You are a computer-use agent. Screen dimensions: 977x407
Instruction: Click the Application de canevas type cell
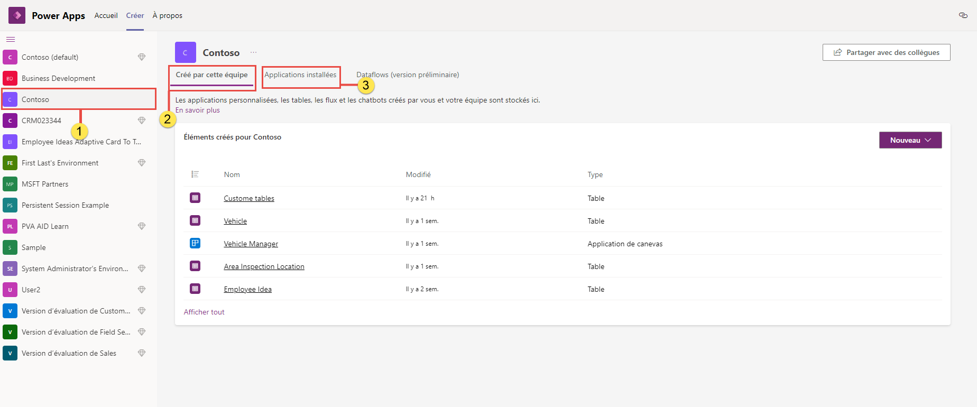click(625, 244)
